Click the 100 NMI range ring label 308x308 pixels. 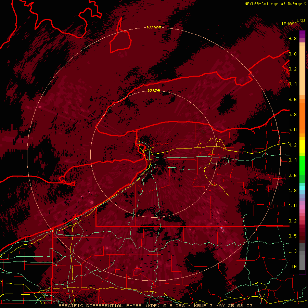coord(154,27)
